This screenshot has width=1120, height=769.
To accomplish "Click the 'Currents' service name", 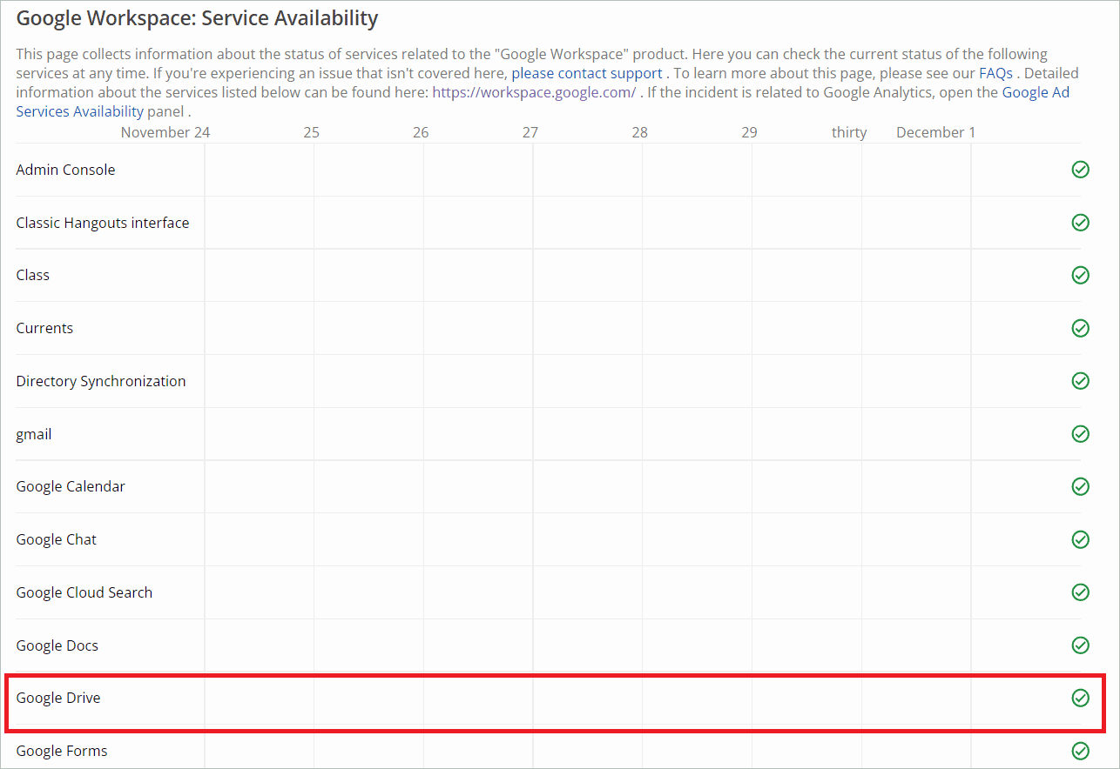I will pyautogui.click(x=44, y=328).
